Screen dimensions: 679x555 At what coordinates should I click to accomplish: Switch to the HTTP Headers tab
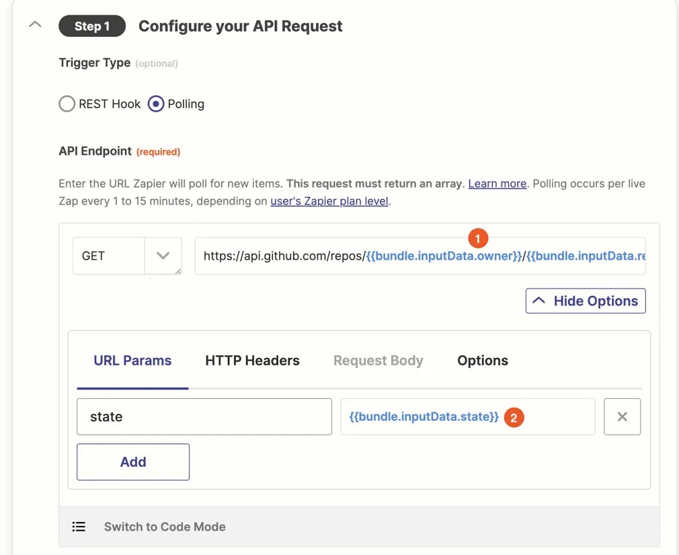253,361
